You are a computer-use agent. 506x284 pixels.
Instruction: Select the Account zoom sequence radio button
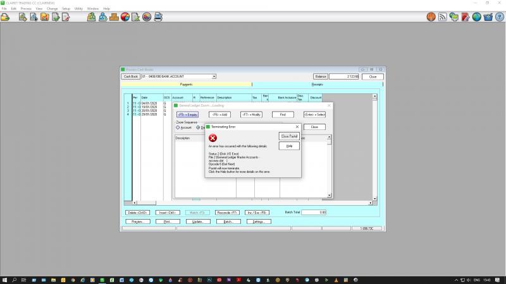(x=178, y=127)
